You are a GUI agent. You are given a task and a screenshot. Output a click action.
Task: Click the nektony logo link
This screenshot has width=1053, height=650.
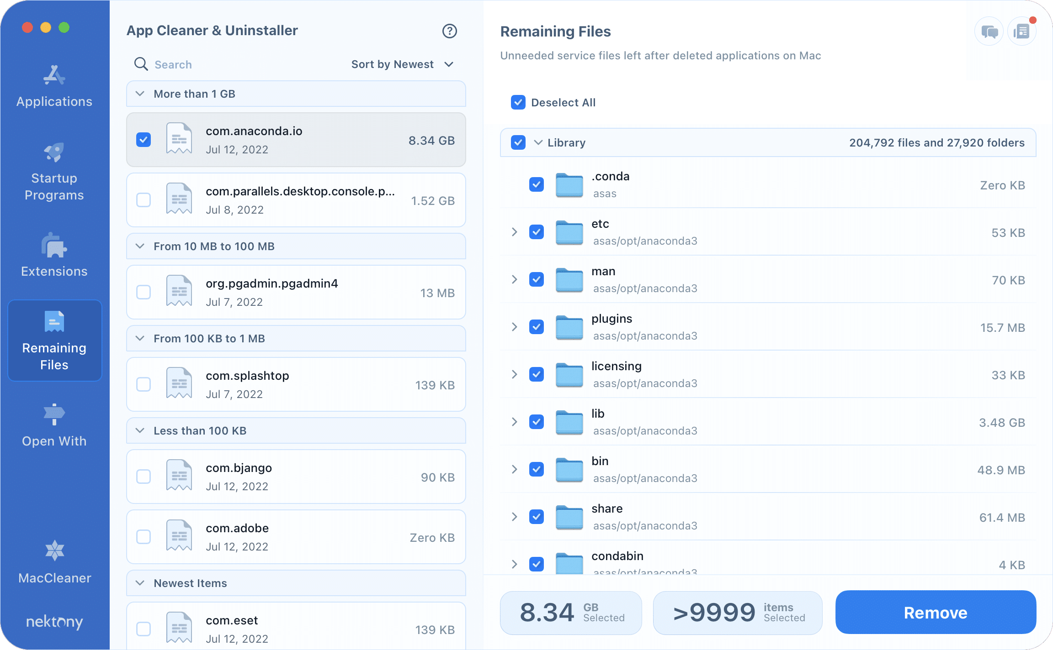(54, 622)
